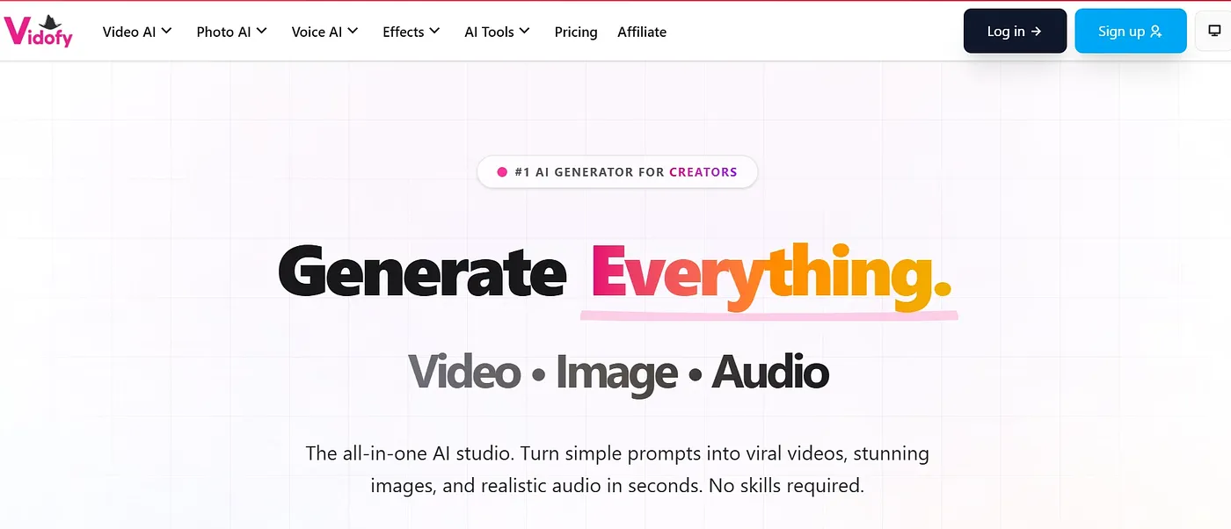Viewport: 1231px width, 529px height.
Task: Click the #1 AI Generator for Creators badge
Action: coord(617,172)
